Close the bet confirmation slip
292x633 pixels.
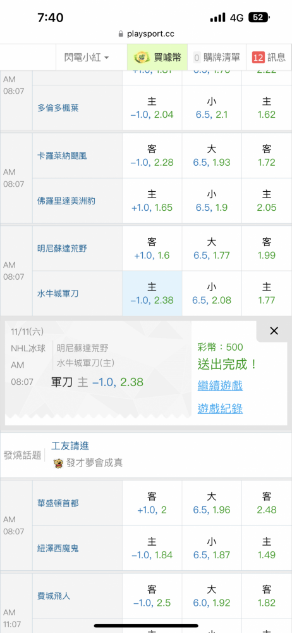coord(274,331)
